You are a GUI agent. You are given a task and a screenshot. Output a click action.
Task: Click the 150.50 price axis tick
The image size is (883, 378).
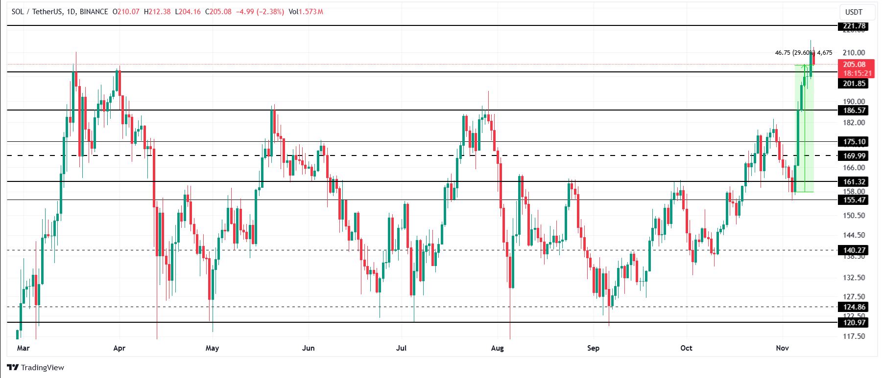[854, 216]
